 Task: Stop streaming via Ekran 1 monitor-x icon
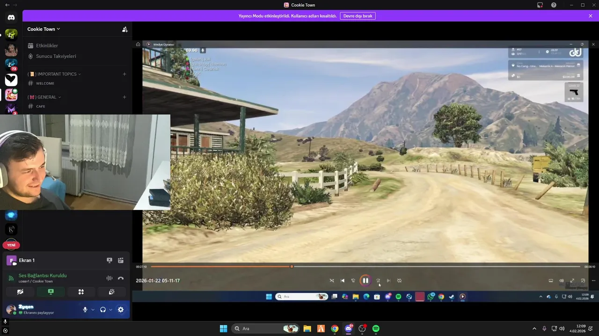pos(110,260)
